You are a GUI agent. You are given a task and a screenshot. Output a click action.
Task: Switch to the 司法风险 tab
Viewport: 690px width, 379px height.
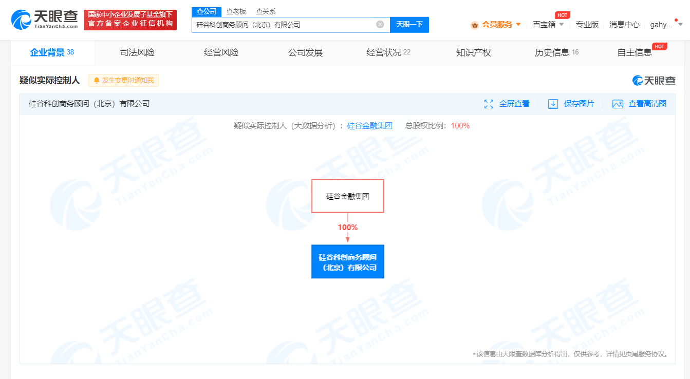click(x=137, y=52)
